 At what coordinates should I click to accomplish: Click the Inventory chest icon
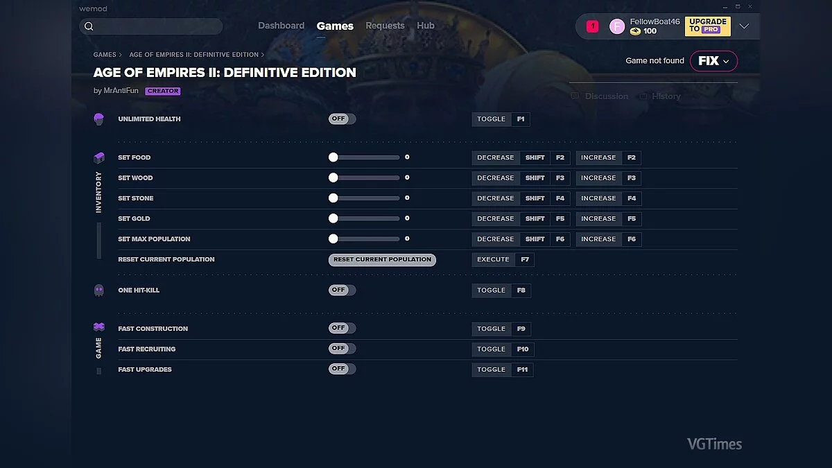(98, 157)
